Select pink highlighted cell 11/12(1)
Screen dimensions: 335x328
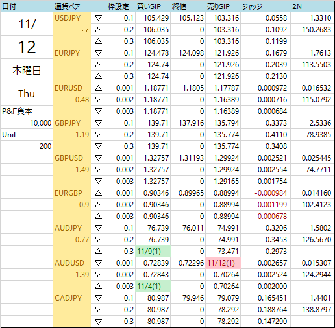tap(223, 263)
